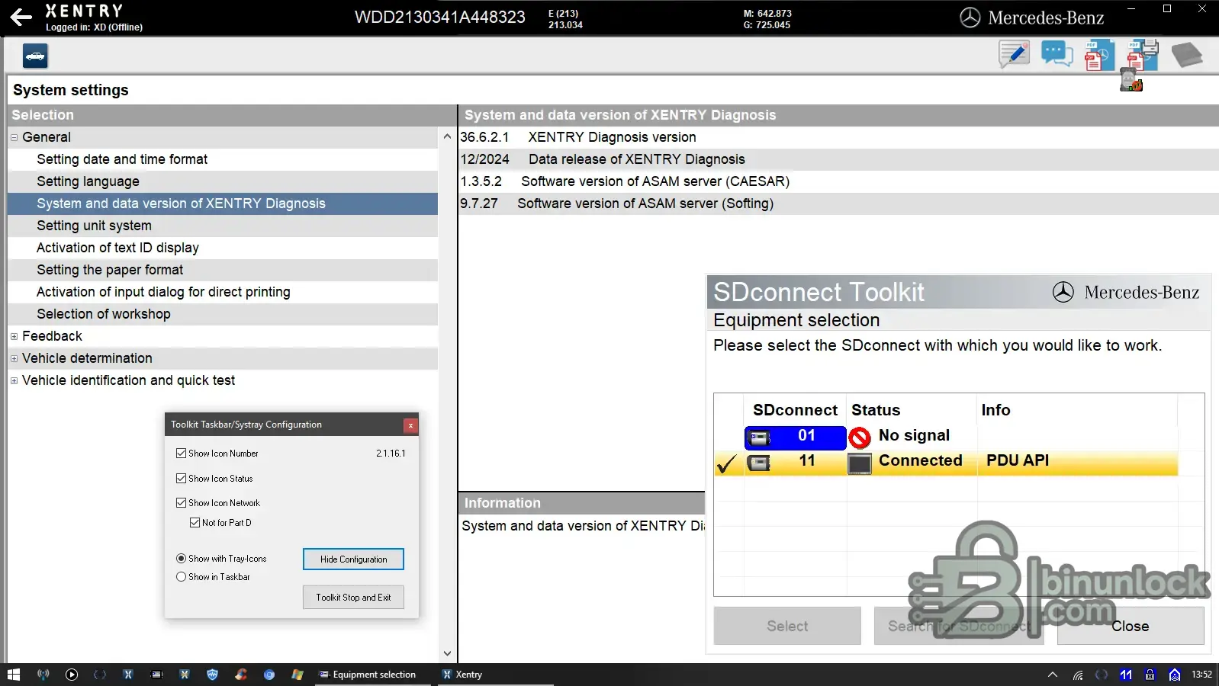Viewport: 1219px width, 686px height.
Task: Select the Show with Tray-Icons radio option
Action: click(181, 559)
